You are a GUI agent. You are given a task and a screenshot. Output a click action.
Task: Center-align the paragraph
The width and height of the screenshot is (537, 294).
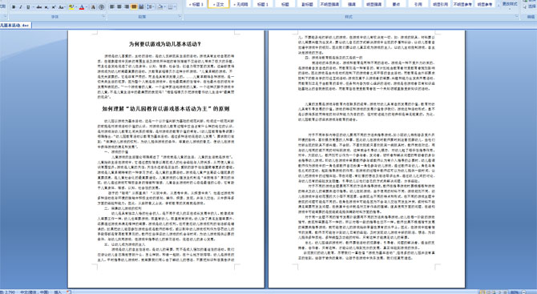click(119, 7)
